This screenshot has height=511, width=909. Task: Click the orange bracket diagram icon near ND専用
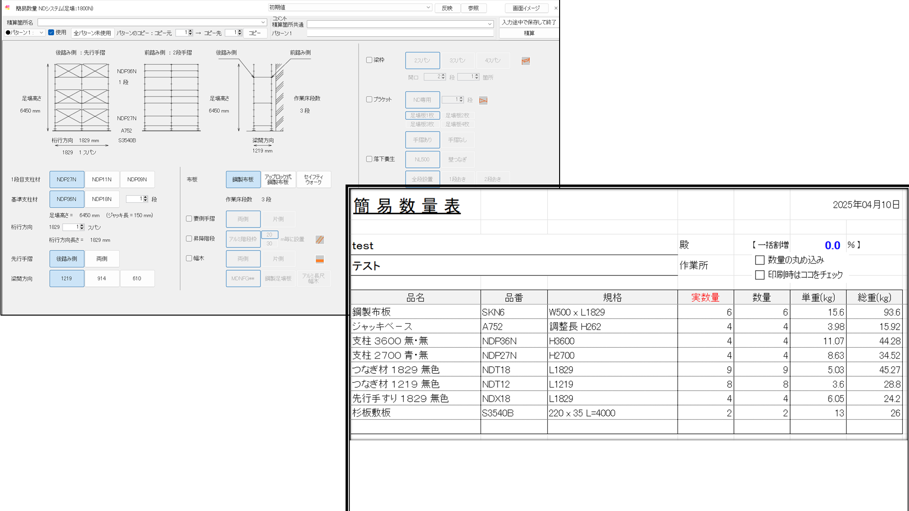[483, 100]
